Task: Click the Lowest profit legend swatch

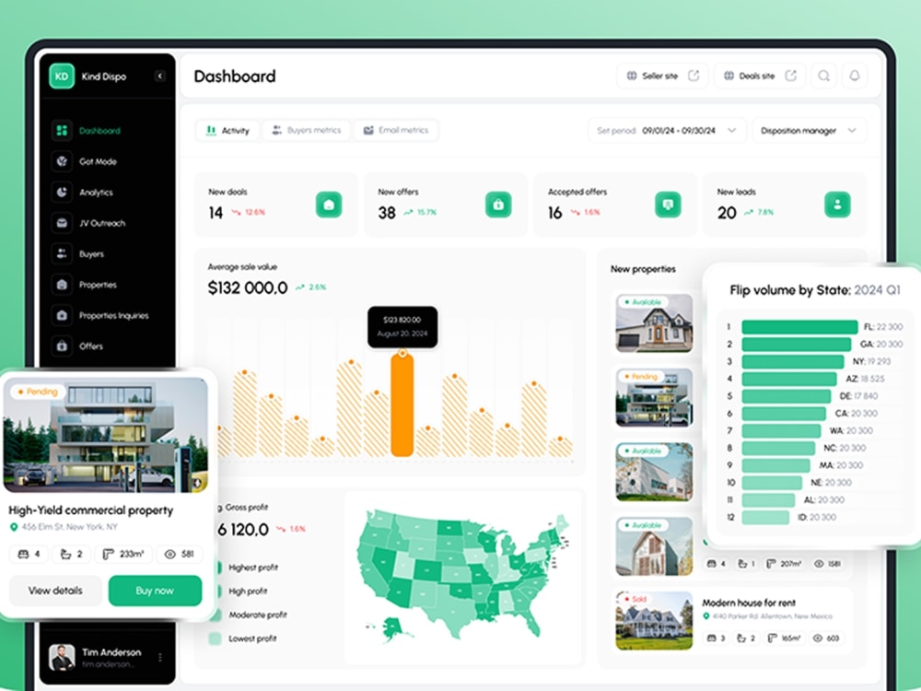Action: point(215,638)
